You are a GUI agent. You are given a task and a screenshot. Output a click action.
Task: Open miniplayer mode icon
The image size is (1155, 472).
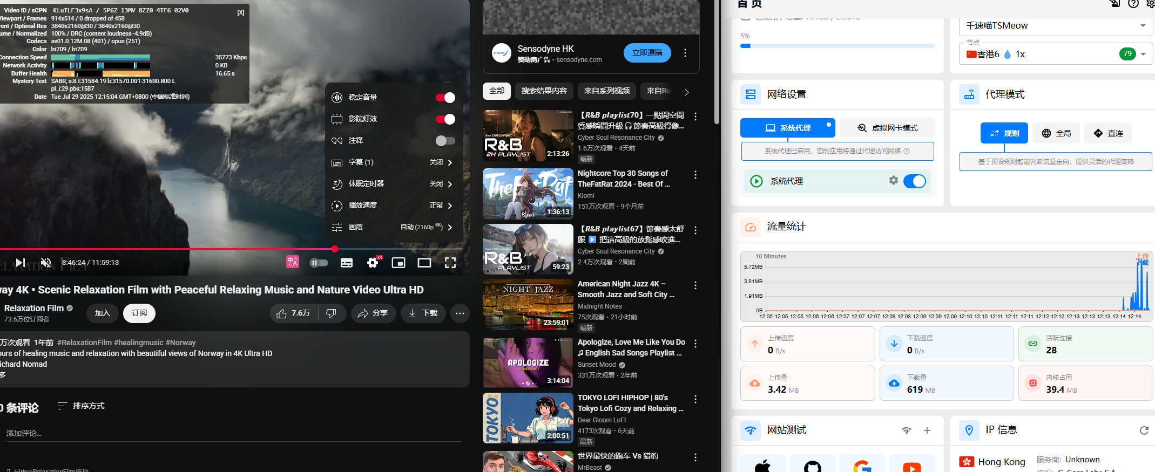click(398, 263)
